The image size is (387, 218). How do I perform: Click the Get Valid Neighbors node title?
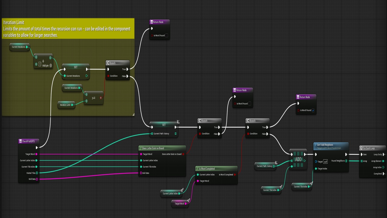click(325, 145)
